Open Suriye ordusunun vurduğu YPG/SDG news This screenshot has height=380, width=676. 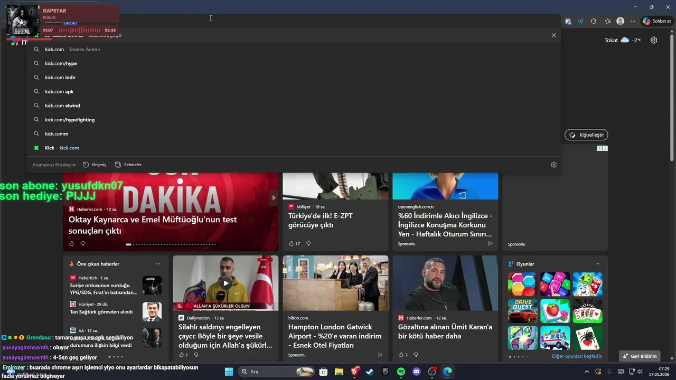(104, 289)
